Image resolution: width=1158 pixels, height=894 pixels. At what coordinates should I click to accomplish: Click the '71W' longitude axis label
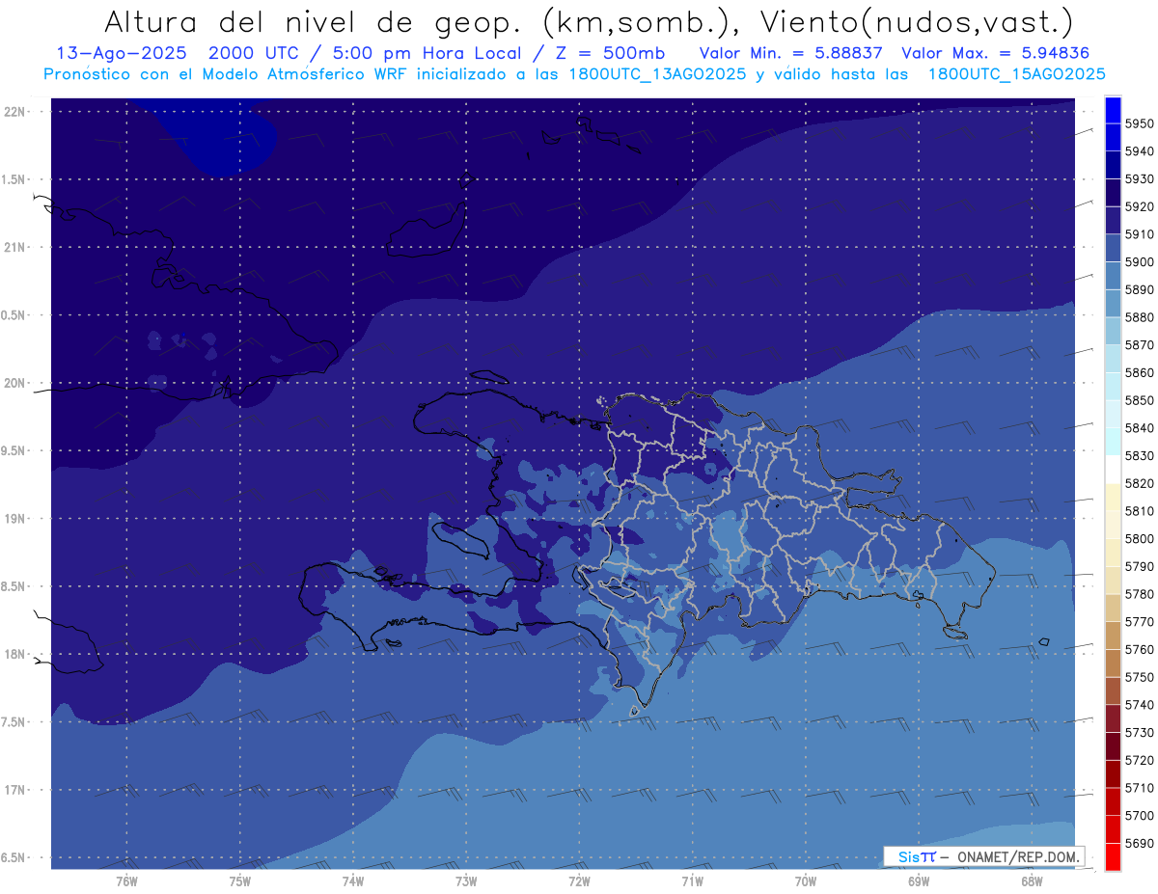692,881
